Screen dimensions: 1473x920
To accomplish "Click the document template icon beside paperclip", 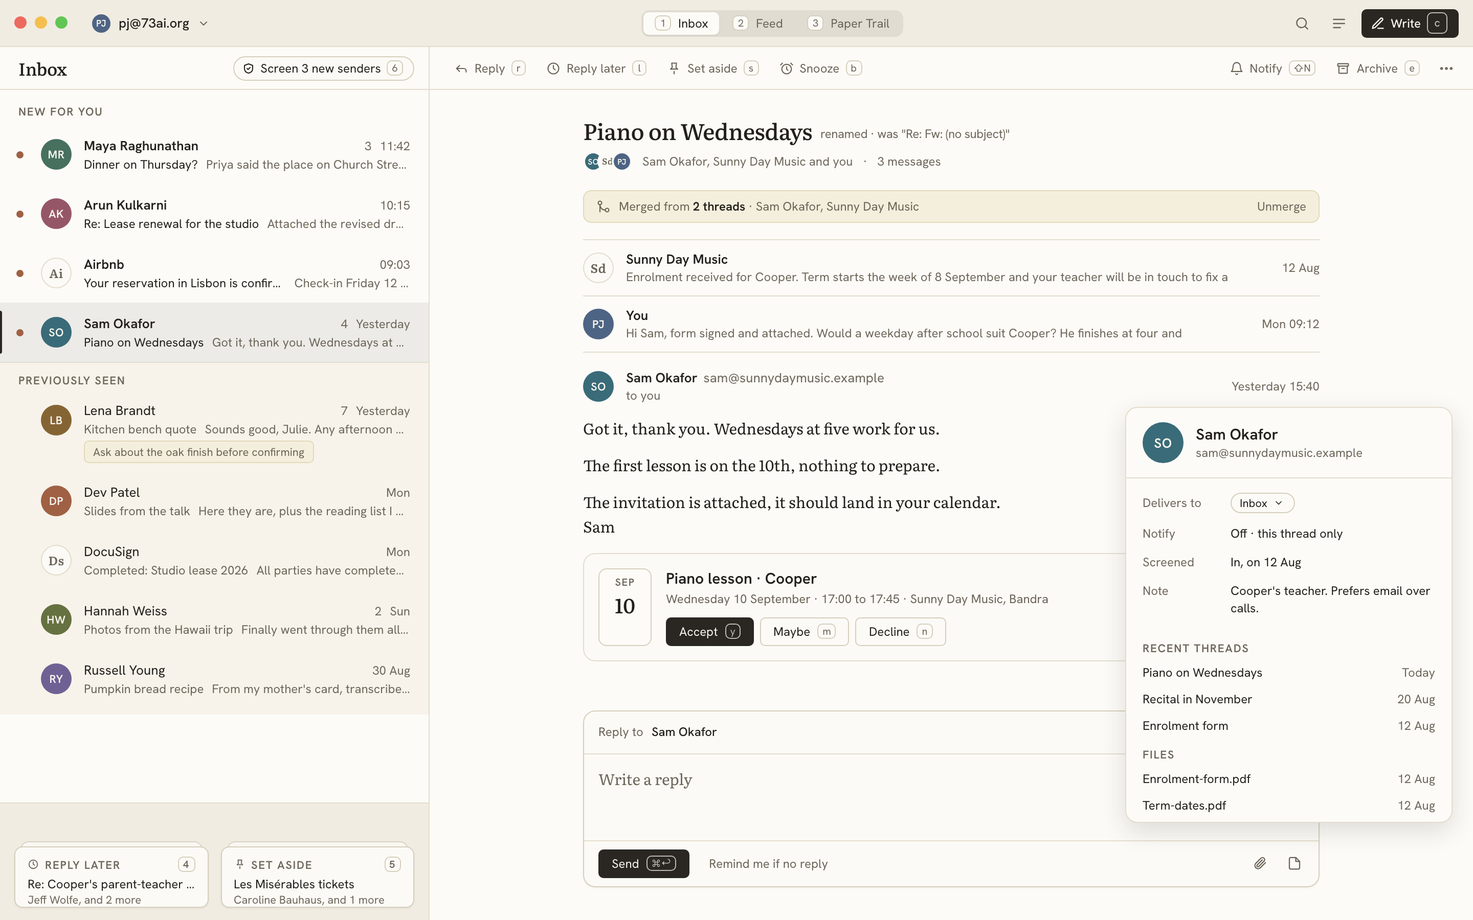I will pyautogui.click(x=1295, y=863).
